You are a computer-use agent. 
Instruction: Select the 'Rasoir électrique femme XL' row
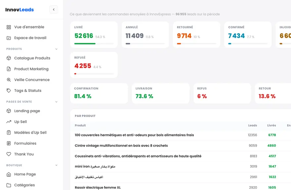pyautogui.click(x=181, y=186)
